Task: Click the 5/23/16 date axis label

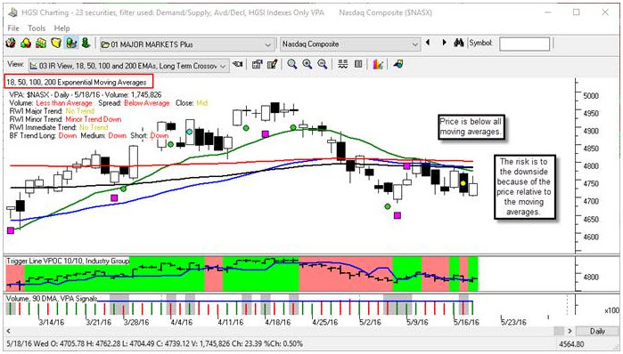Action: pyautogui.click(x=513, y=322)
